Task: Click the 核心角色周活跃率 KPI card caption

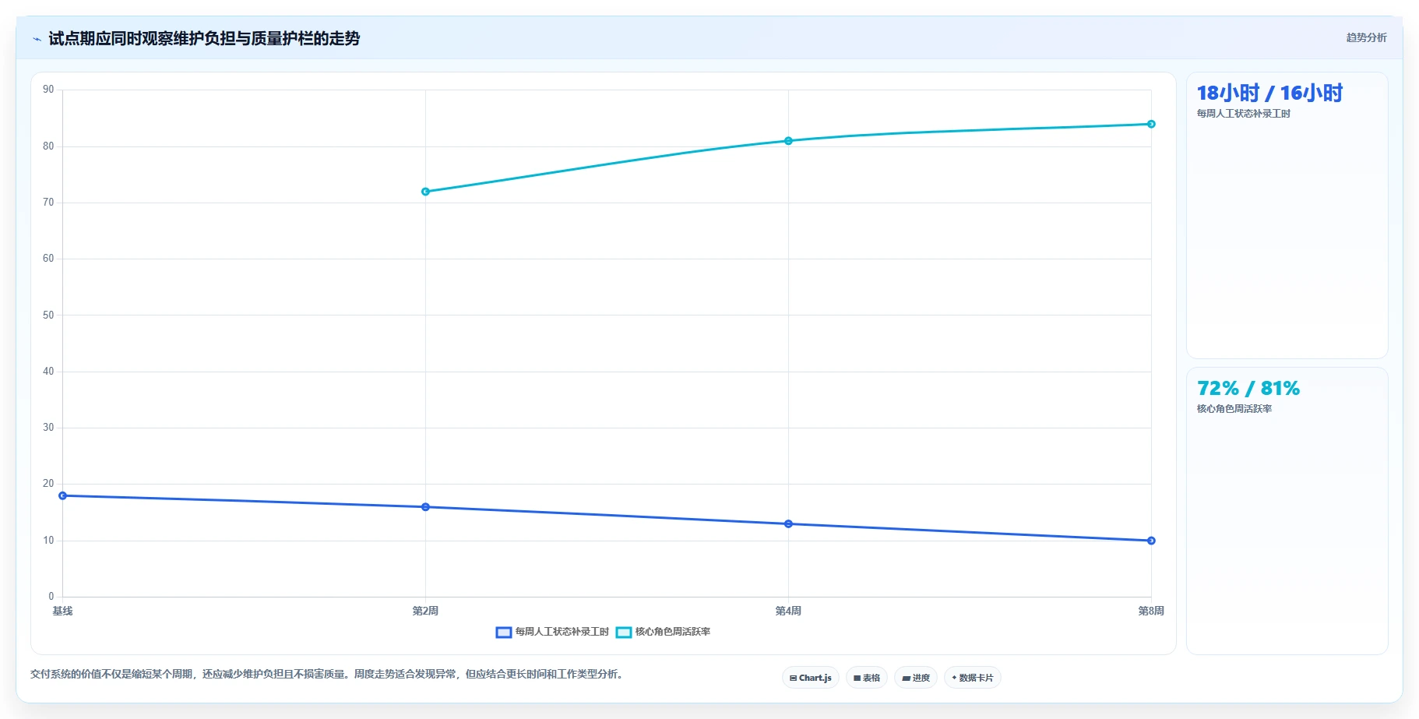Action: [x=1234, y=409]
